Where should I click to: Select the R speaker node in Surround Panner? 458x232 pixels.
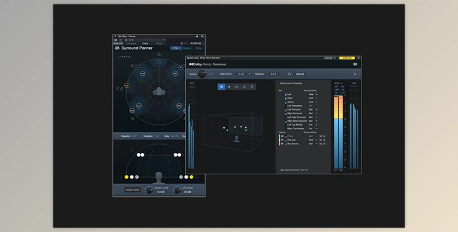[x=181, y=68]
